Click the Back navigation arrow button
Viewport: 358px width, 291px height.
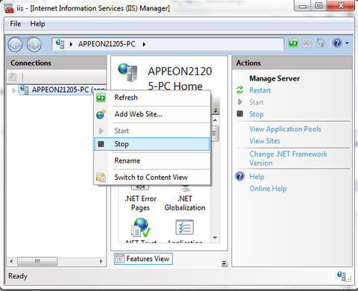15,45
